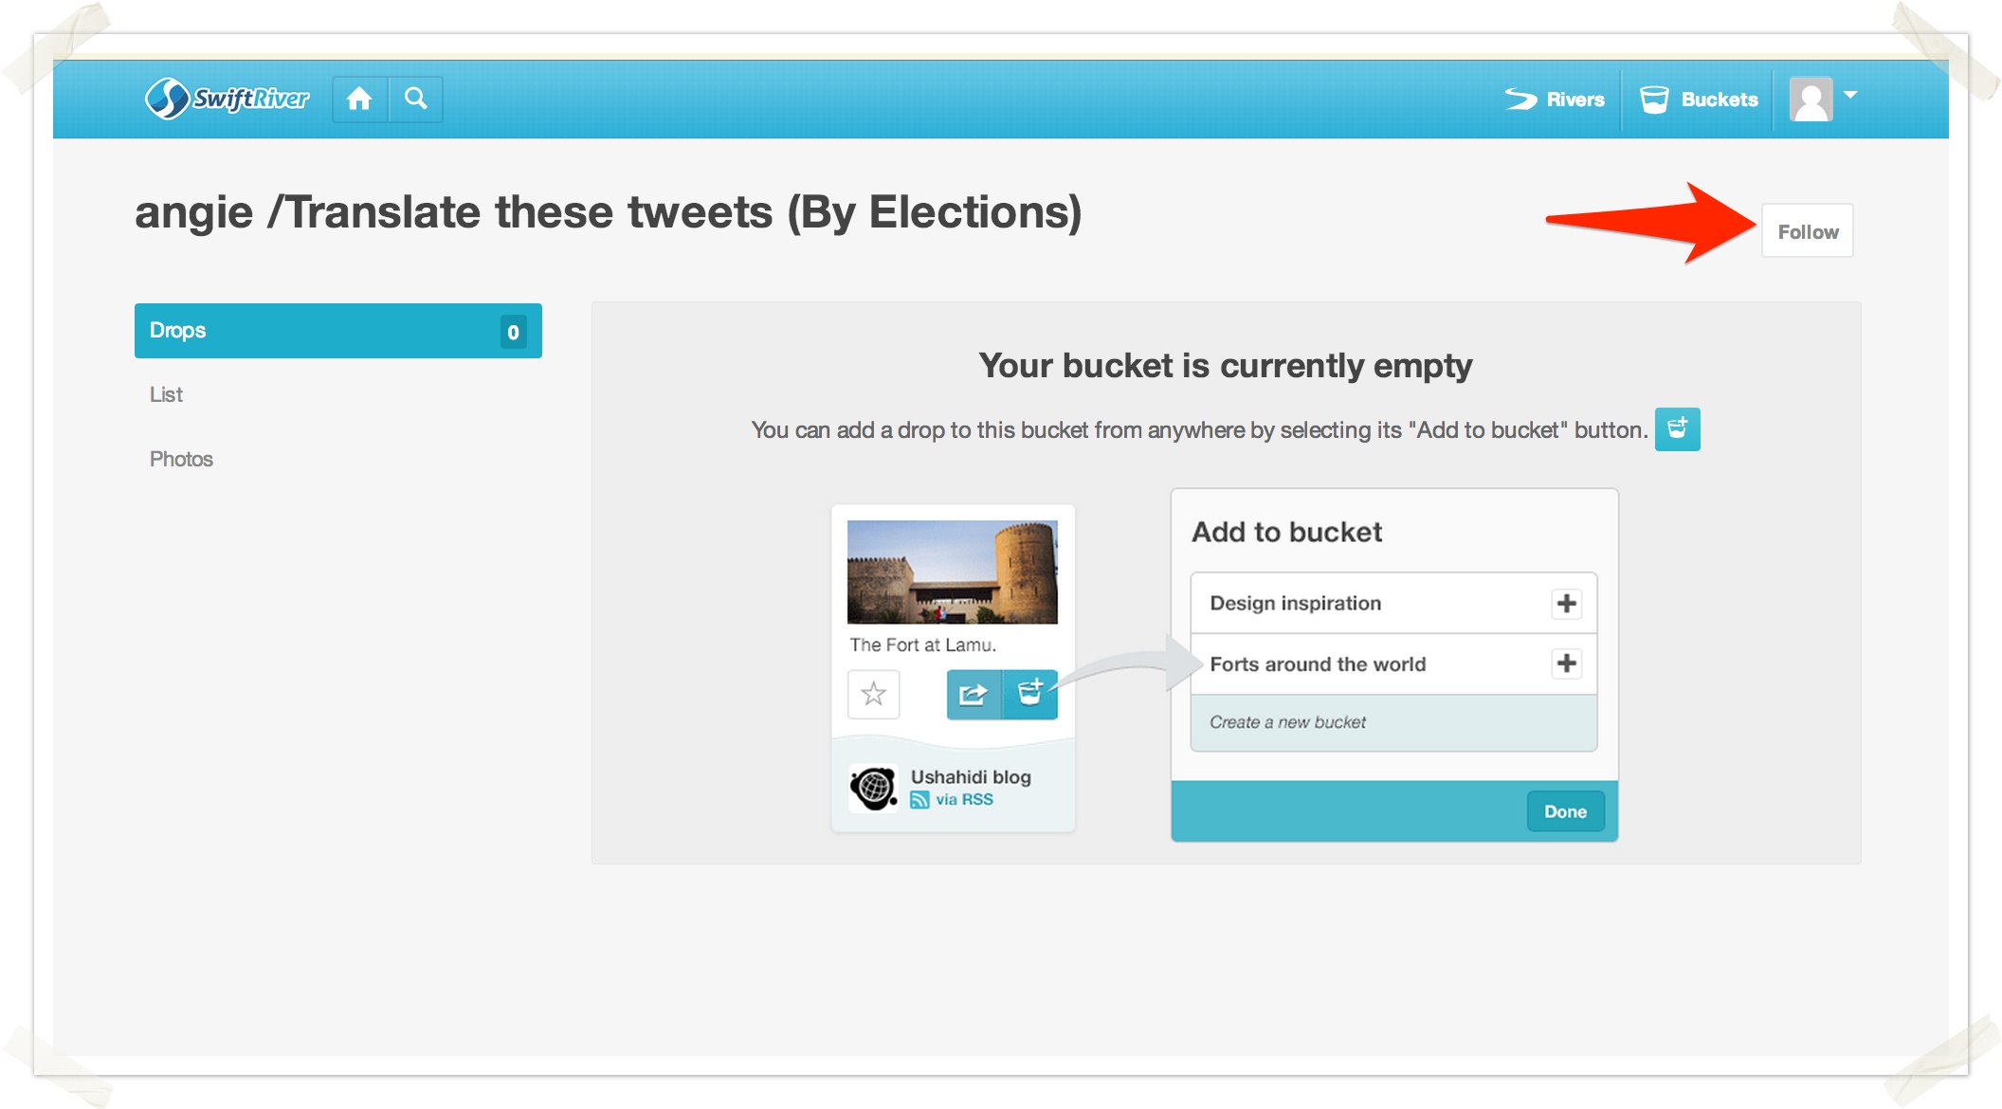Switch to Photos view

tap(181, 459)
